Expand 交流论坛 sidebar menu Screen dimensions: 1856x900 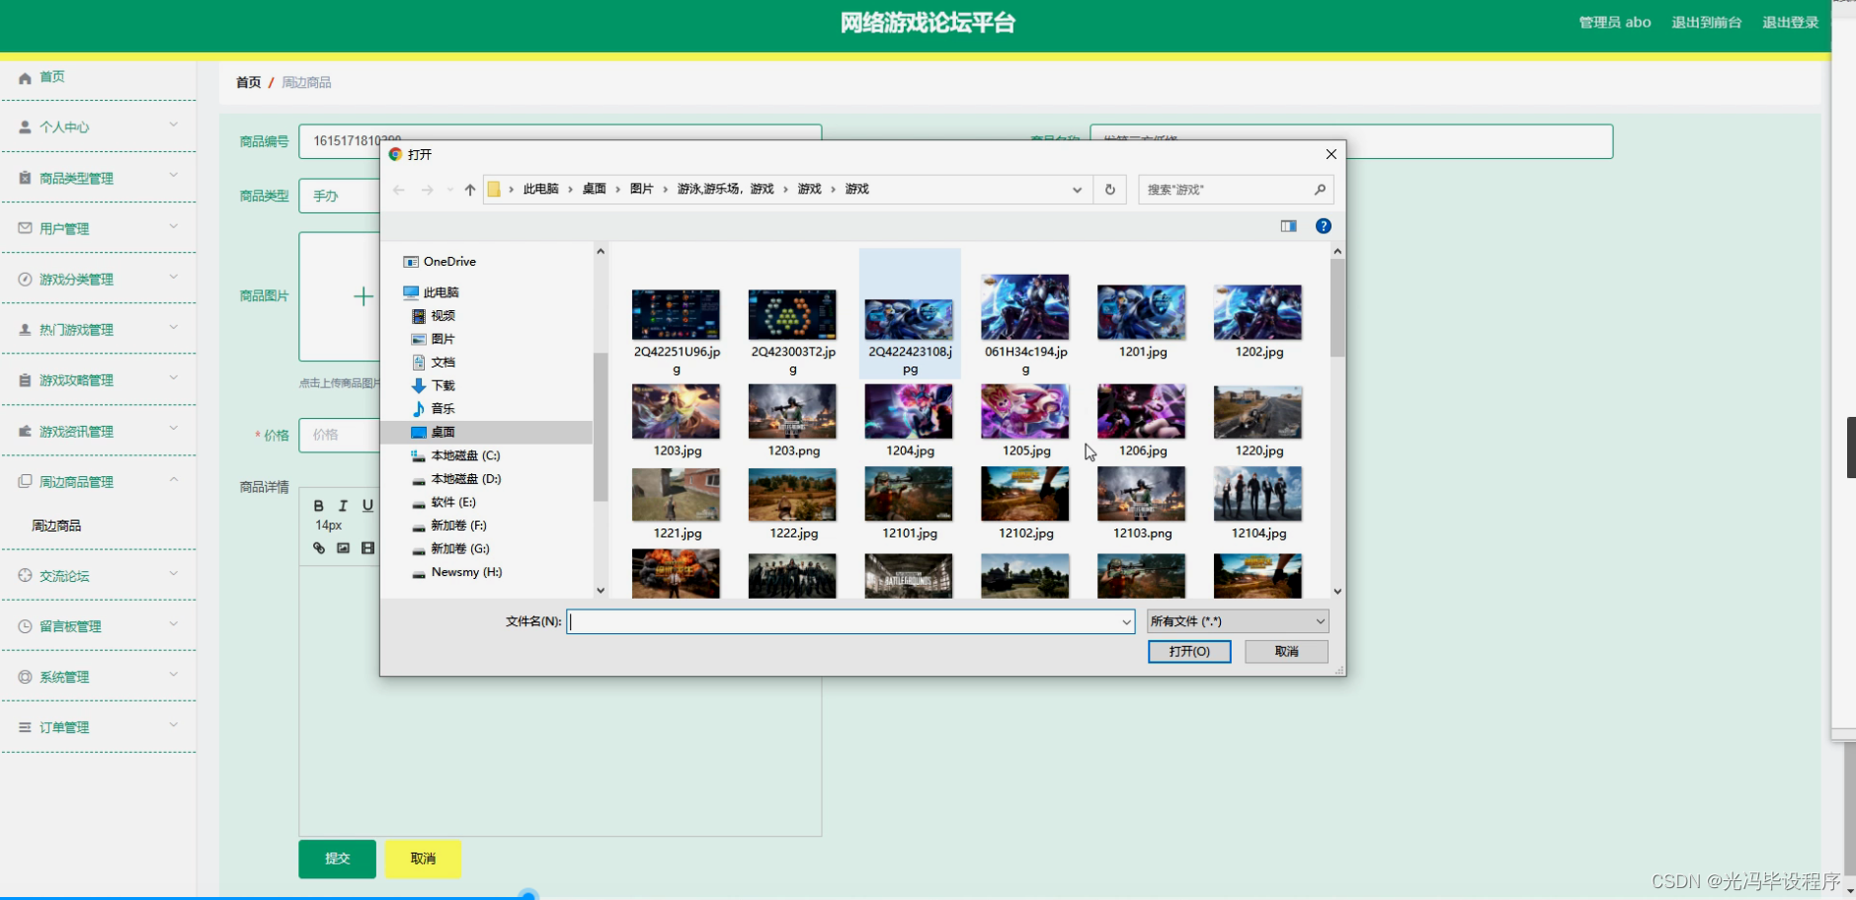click(x=99, y=576)
